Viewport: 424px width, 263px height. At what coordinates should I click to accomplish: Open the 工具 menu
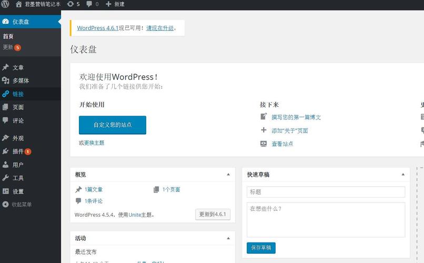point(31,178)
